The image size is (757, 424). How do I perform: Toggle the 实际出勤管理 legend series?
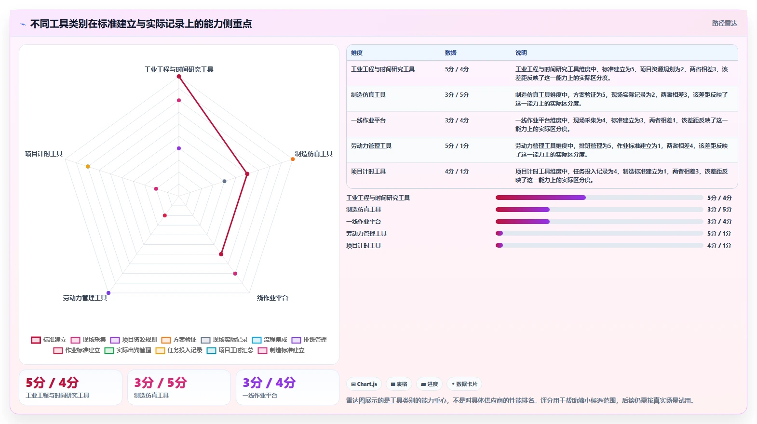coord(128,350)
